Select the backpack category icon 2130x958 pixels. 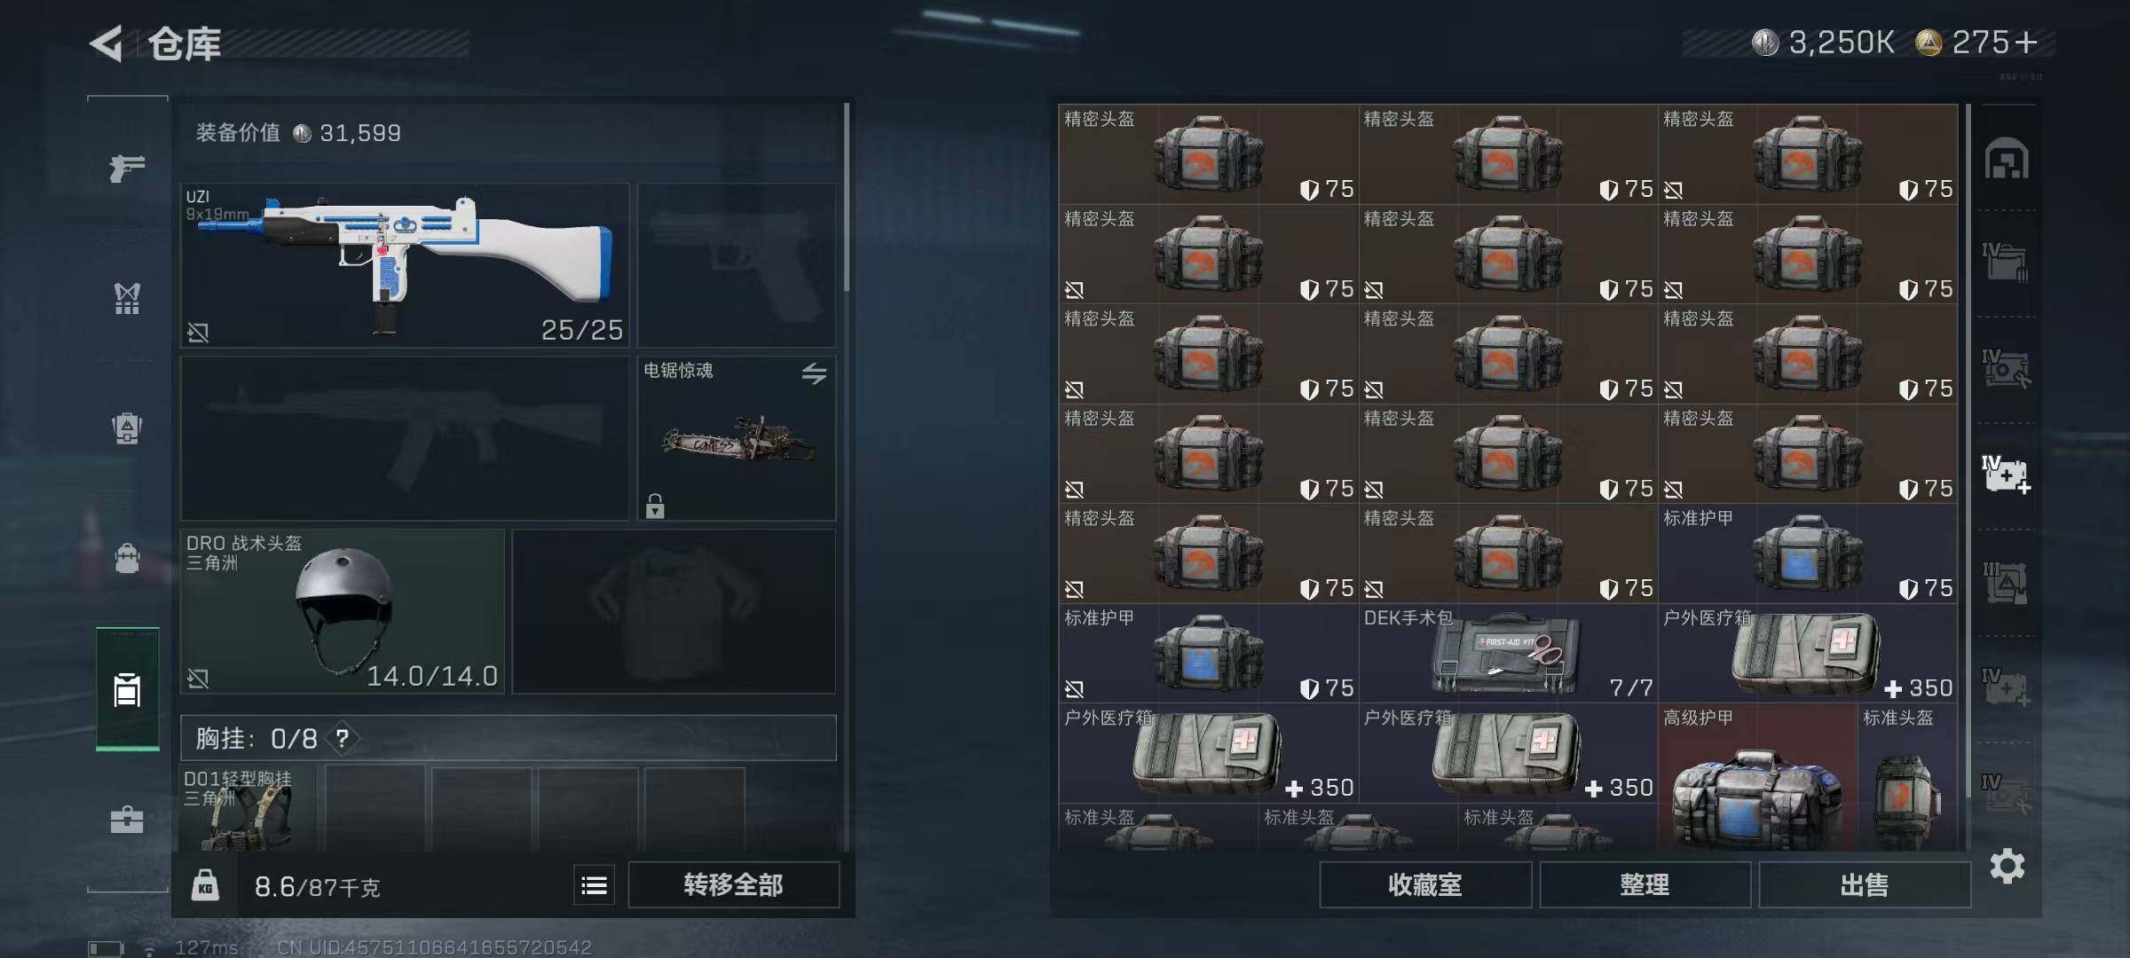[x=127, y=558]
